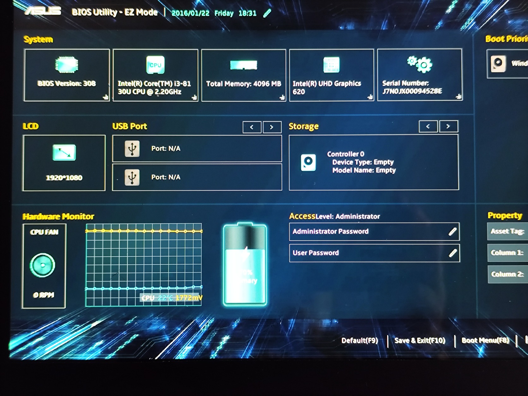Click the LCD resolution display icon
Image resolution: width=528 pixels, height=396 pixels.
(64, 153)
